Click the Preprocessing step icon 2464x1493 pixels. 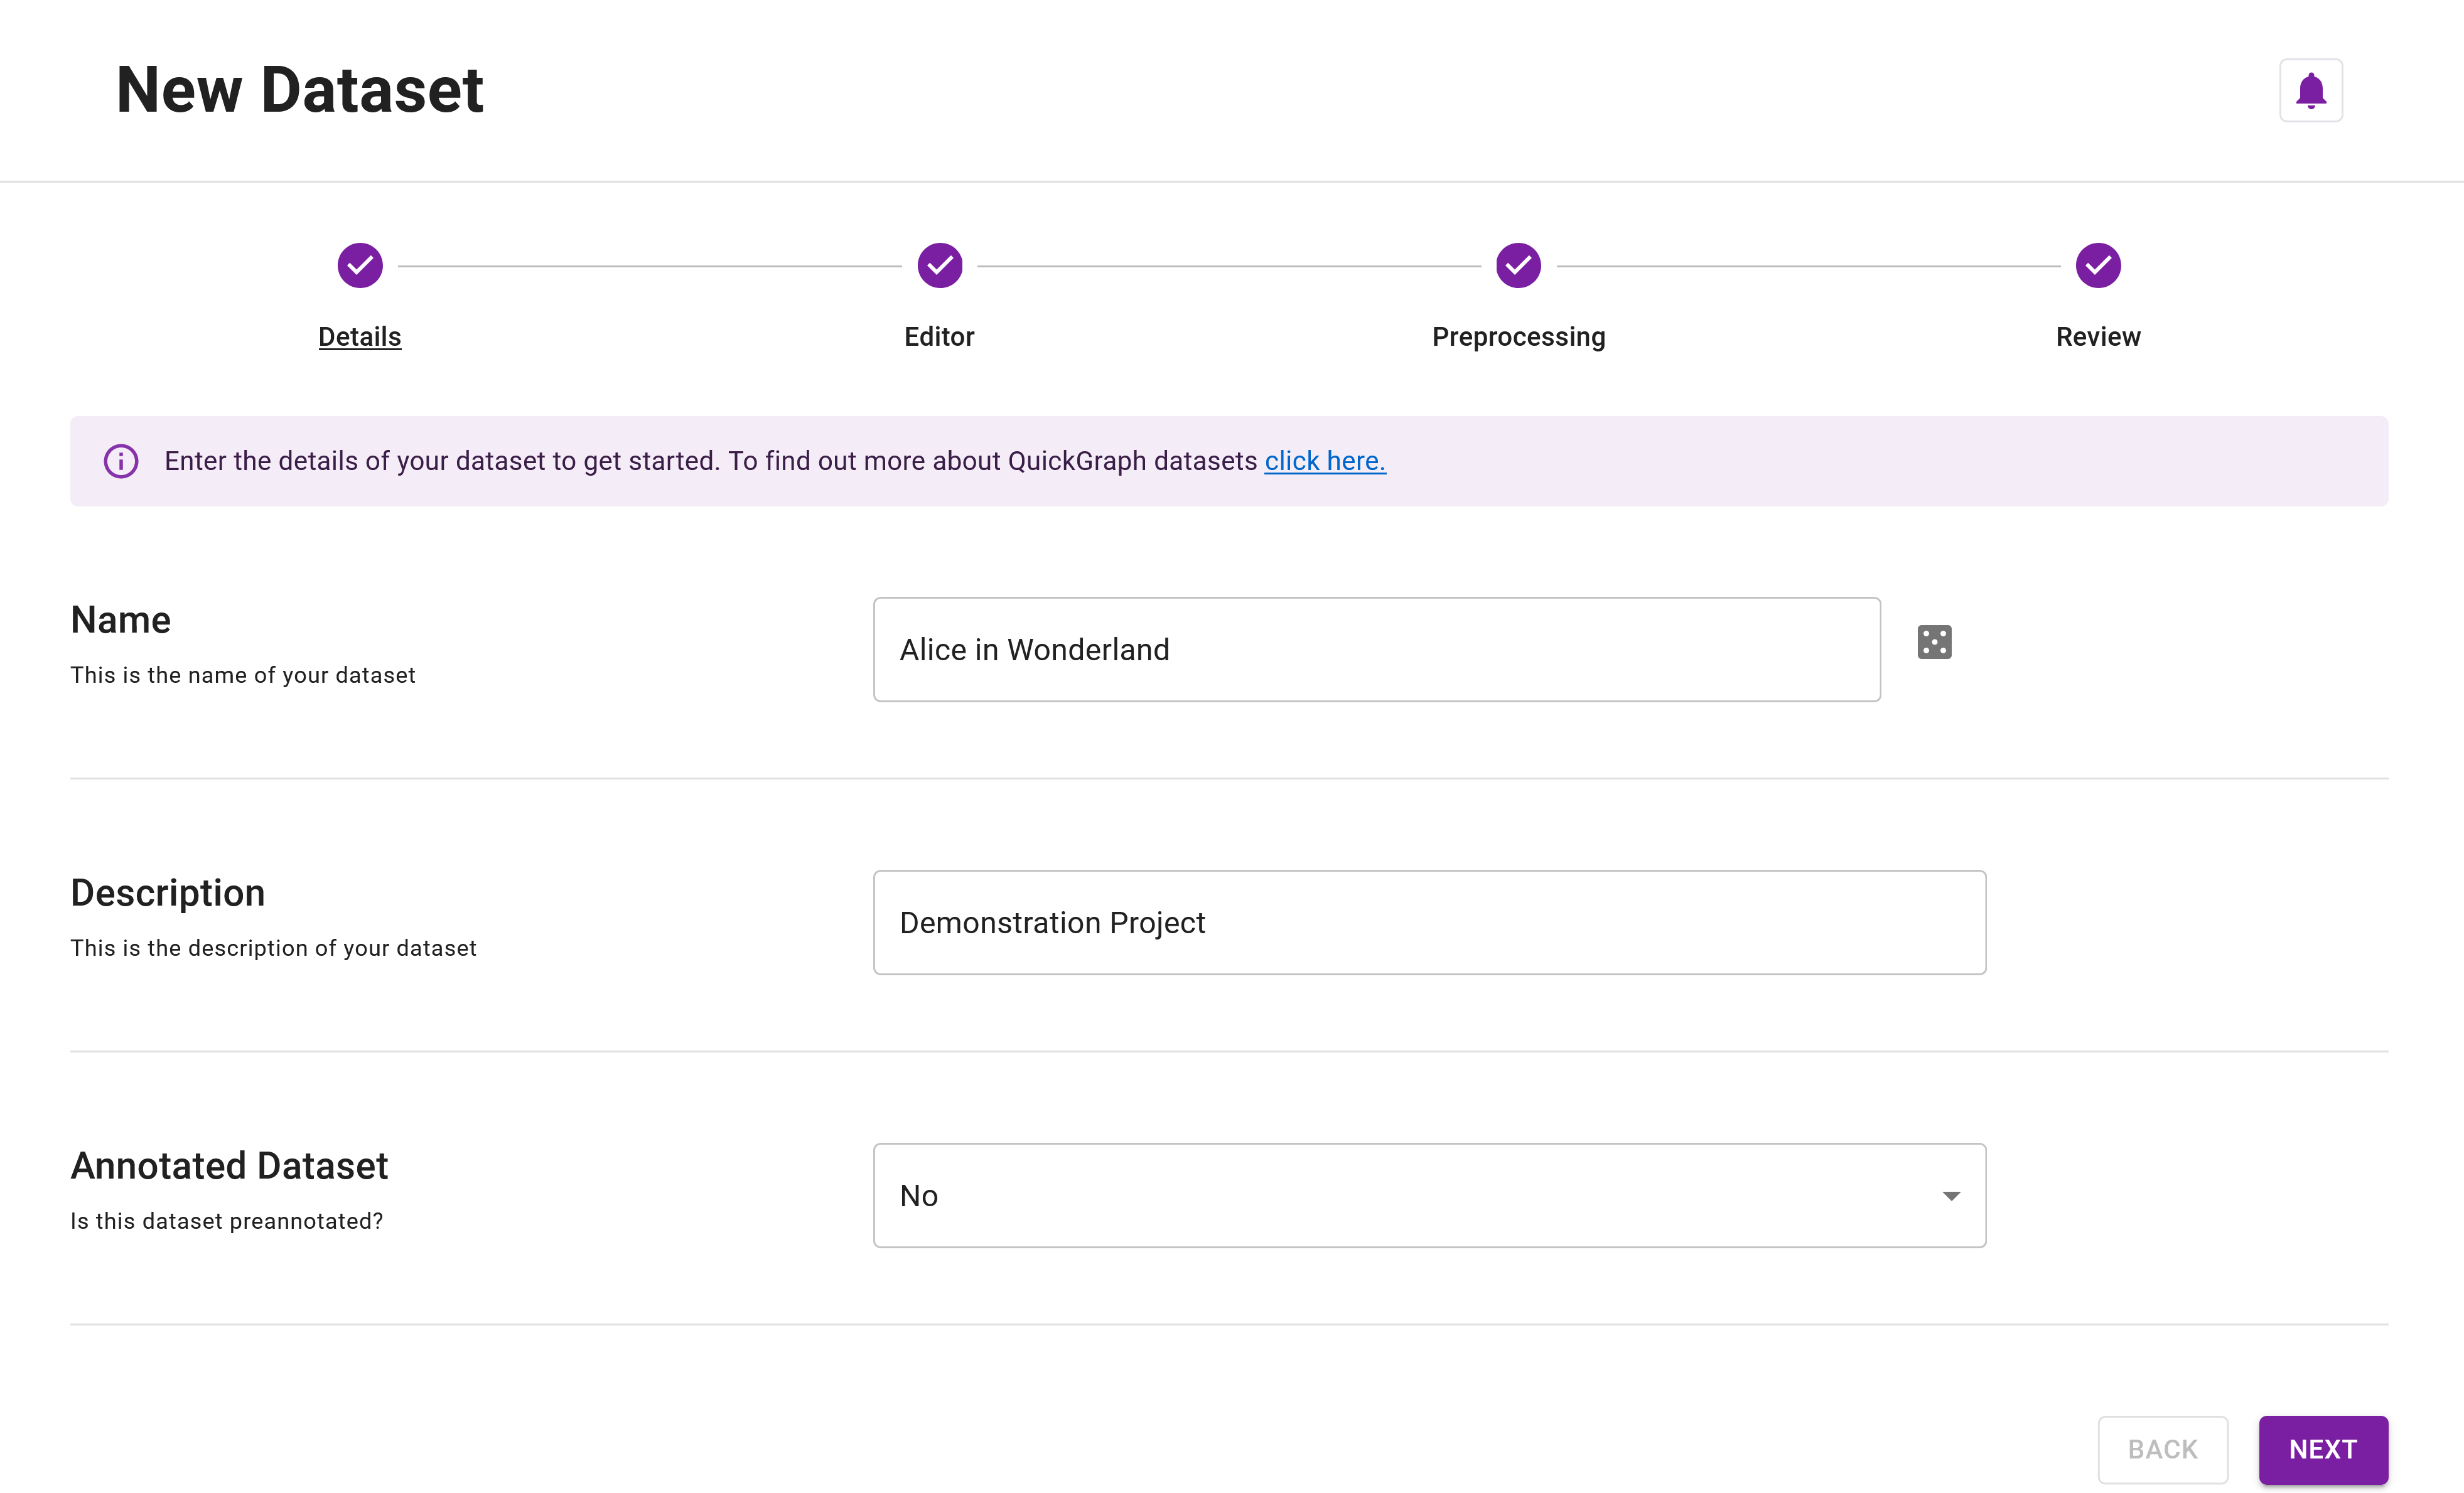(1517, 265)
